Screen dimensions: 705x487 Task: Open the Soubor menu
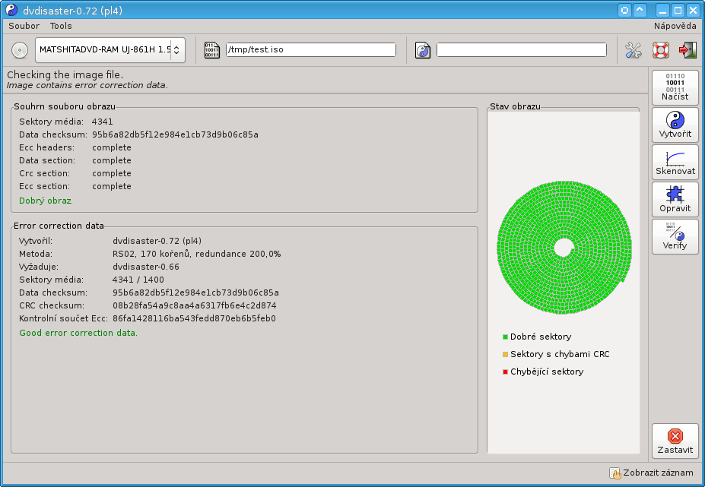coord(24,26)
